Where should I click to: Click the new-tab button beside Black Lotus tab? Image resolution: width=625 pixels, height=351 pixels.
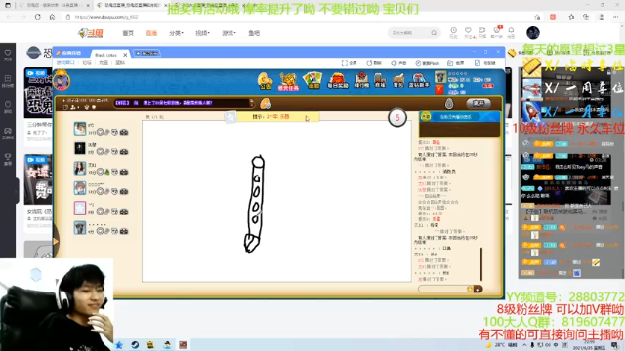coord(146,53)
